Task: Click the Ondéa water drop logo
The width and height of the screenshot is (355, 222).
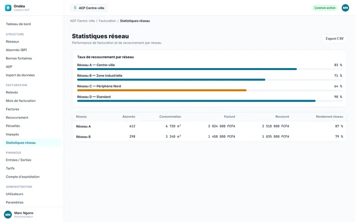Action: pyautogui.click(x=8, y=8)
